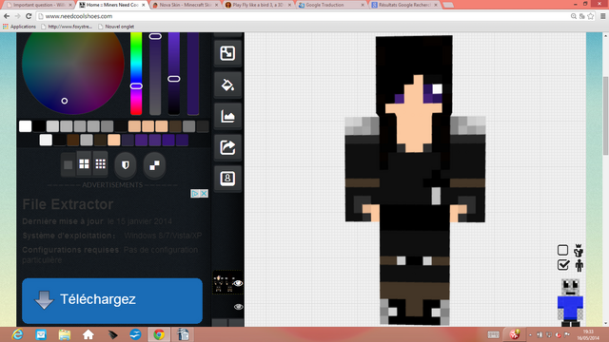Pick the white color swatch

(x=26, y=126)
